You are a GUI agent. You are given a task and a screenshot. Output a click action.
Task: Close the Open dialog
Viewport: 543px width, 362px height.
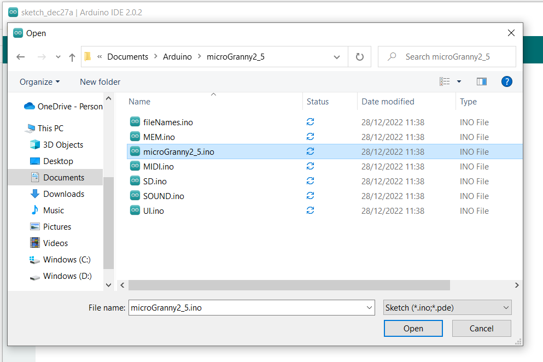[511, 33]
